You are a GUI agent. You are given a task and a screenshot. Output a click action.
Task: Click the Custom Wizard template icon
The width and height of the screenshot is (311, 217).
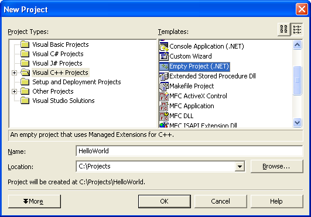pos(164,56)
